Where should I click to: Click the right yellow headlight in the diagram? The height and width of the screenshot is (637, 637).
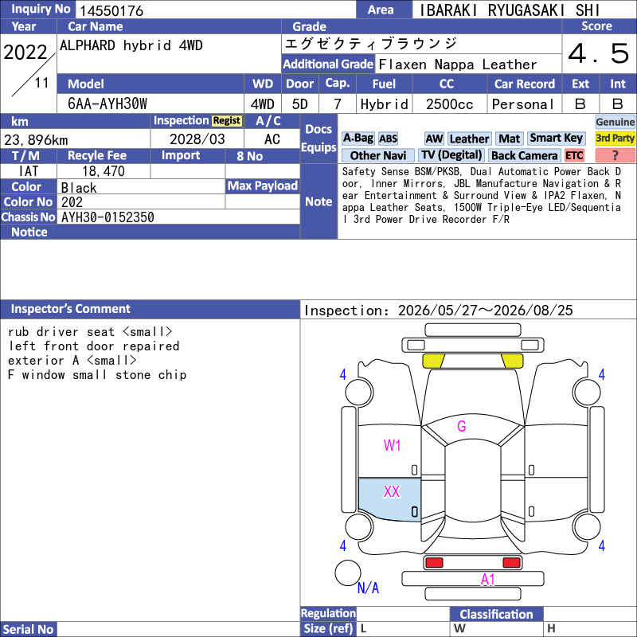[x=512, y=361]
